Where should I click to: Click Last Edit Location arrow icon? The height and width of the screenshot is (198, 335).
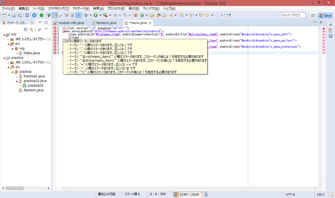coord(201,15)
